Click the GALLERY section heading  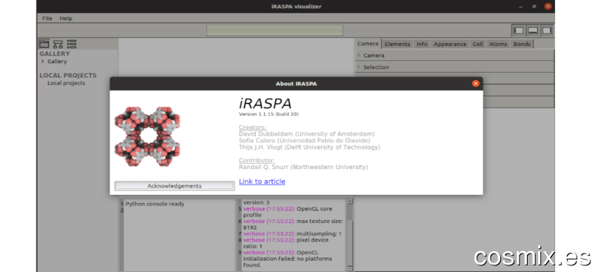[55, 53]
